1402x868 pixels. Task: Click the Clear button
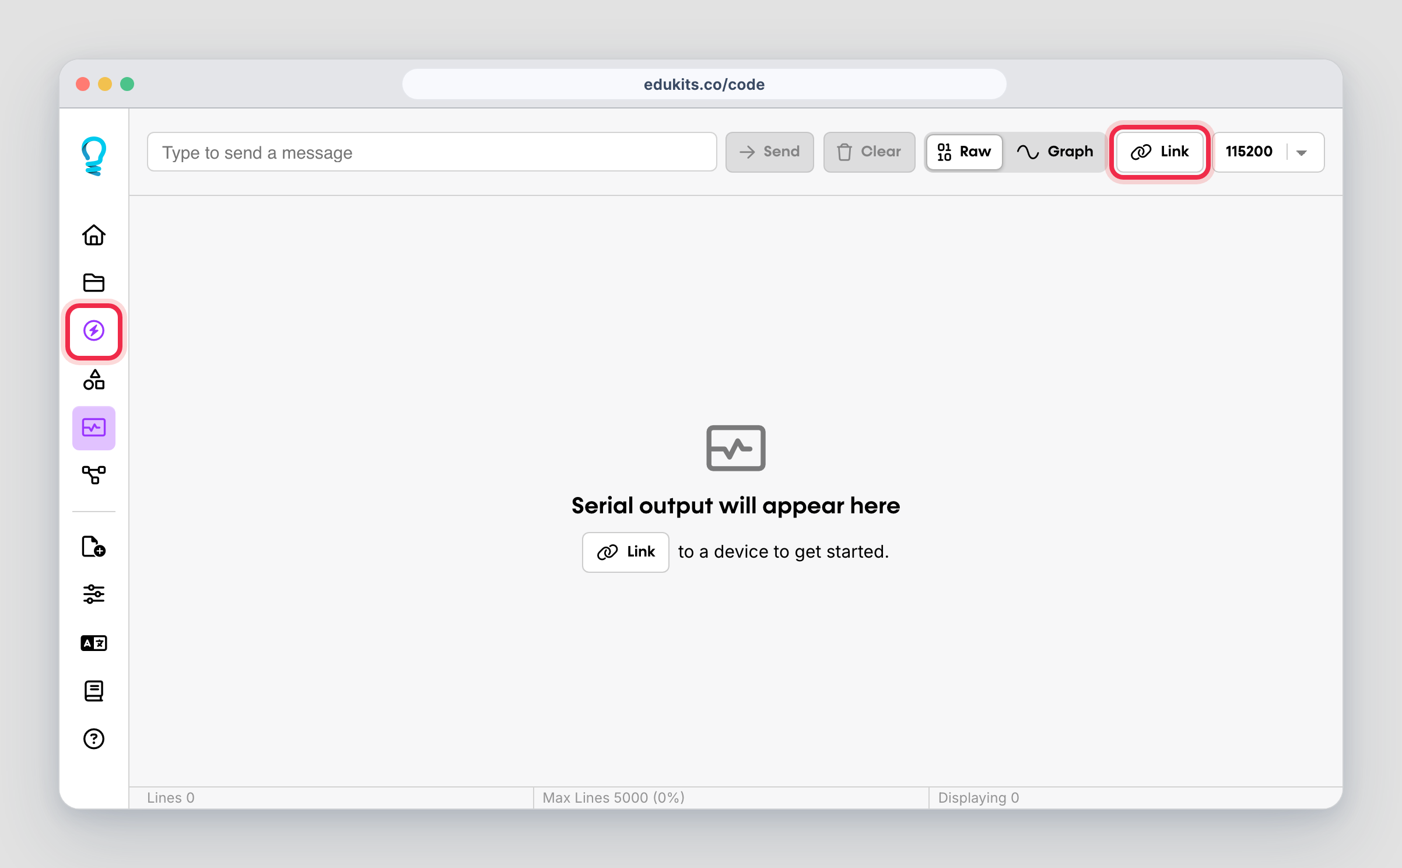tap(869, 152)
